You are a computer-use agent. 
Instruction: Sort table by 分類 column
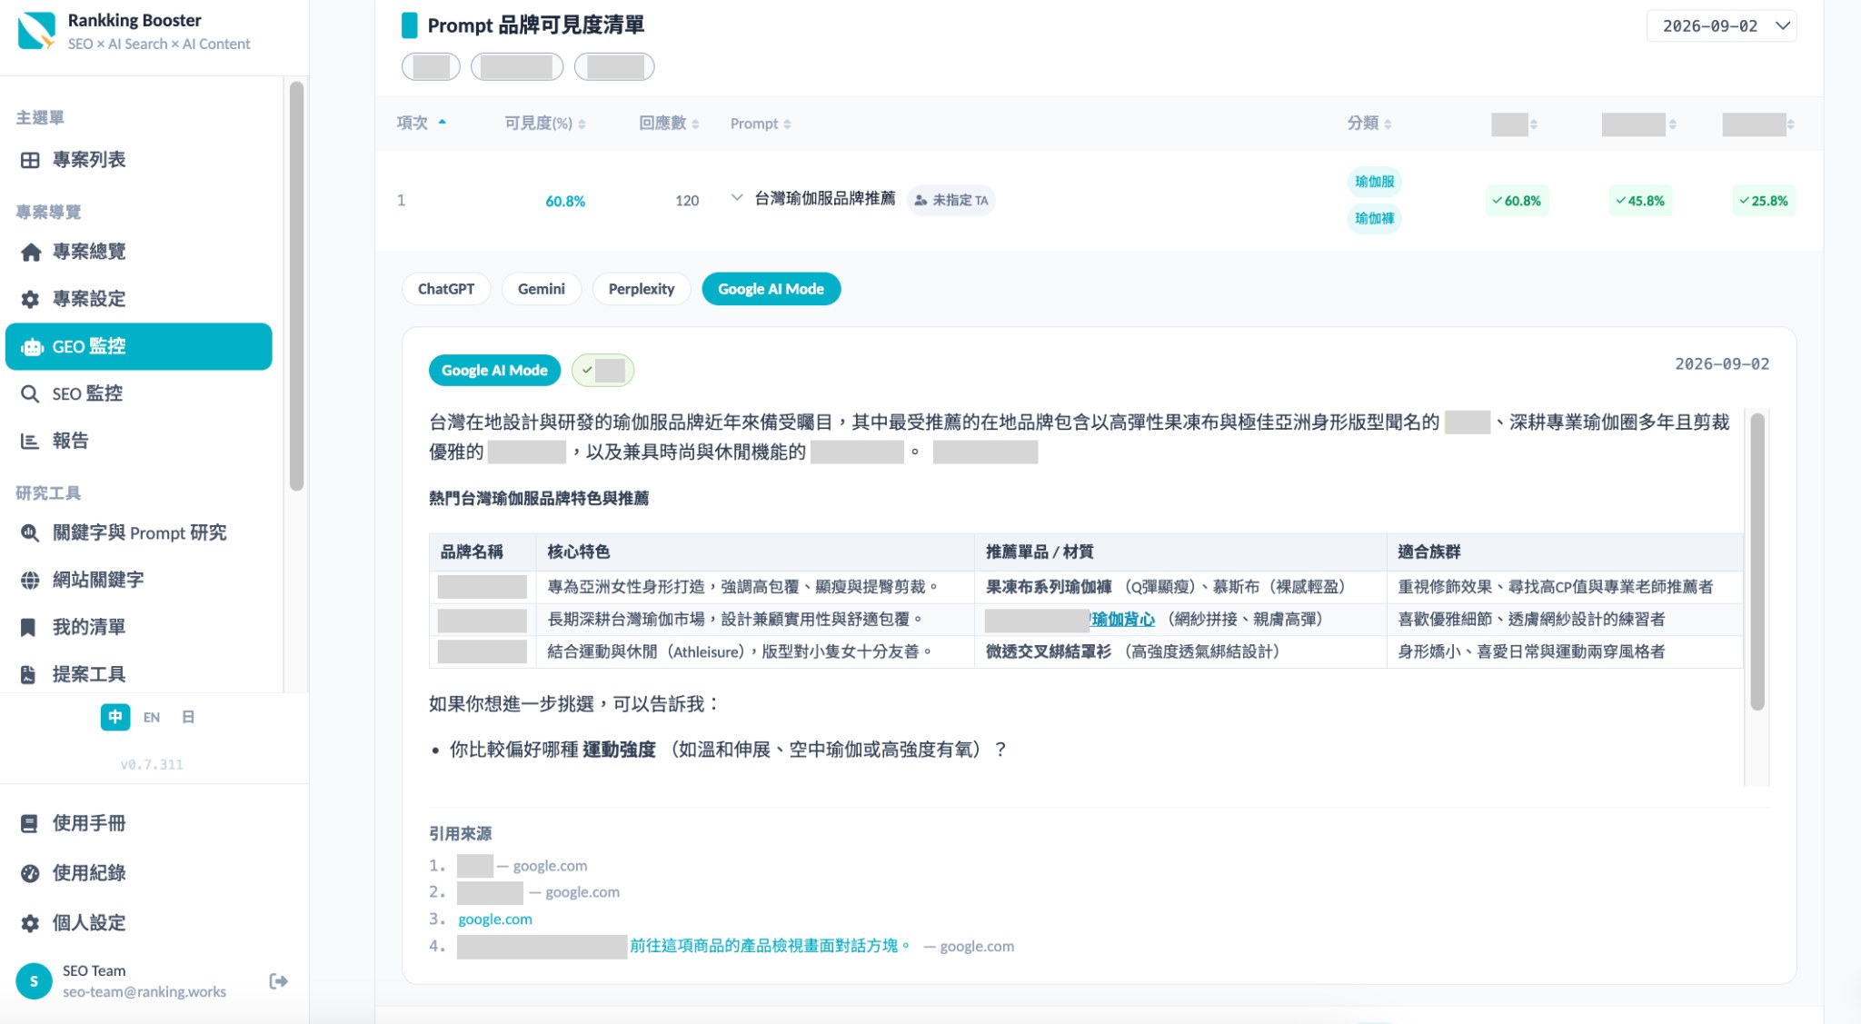pyautogui.click(x=1369, y=124)
